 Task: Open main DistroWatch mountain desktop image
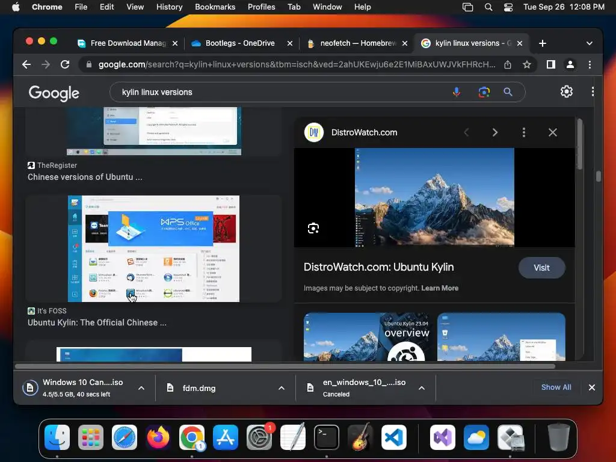(x=434, y=197)
